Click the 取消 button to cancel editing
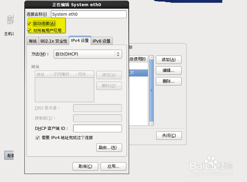247x182 pixels. click(x=85, y=166)
